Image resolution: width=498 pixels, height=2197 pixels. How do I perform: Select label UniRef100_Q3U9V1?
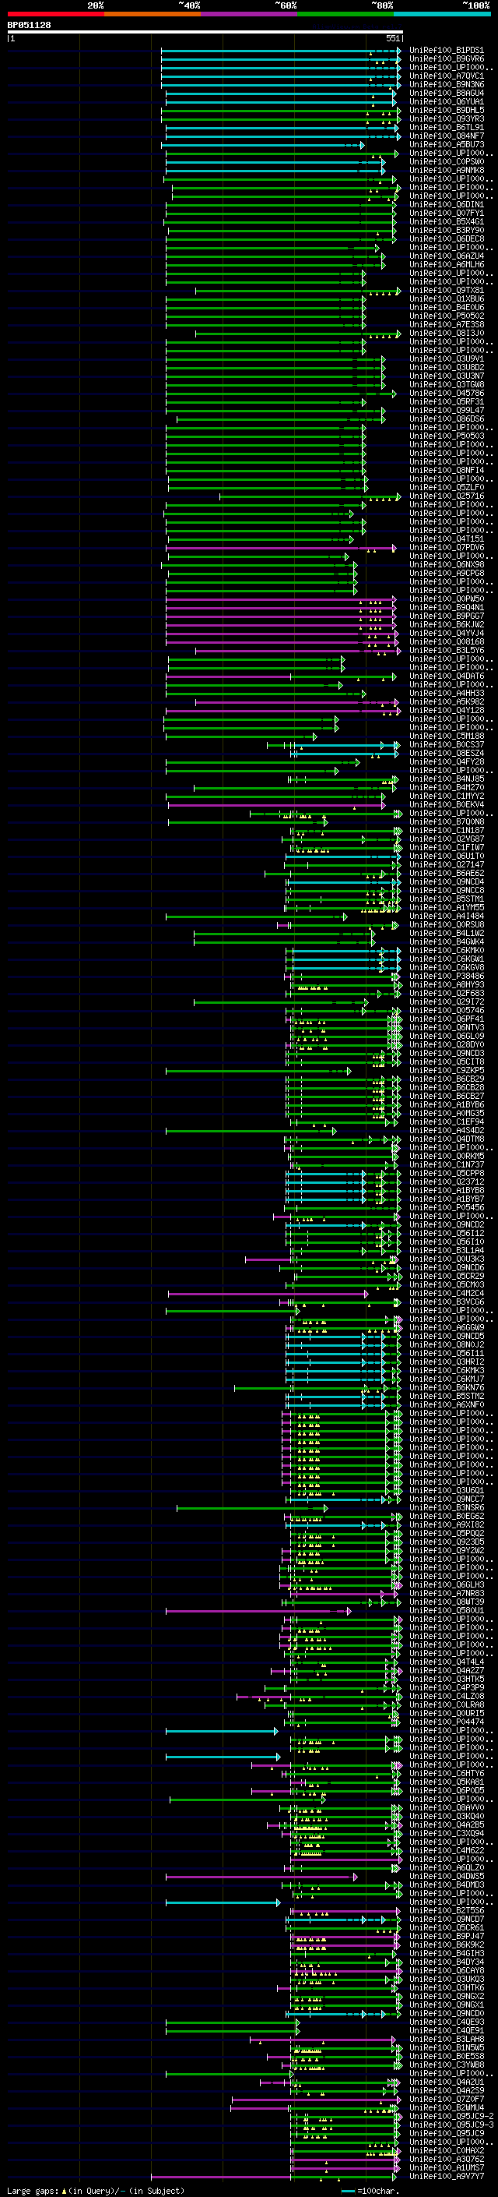tap(447, 359)
